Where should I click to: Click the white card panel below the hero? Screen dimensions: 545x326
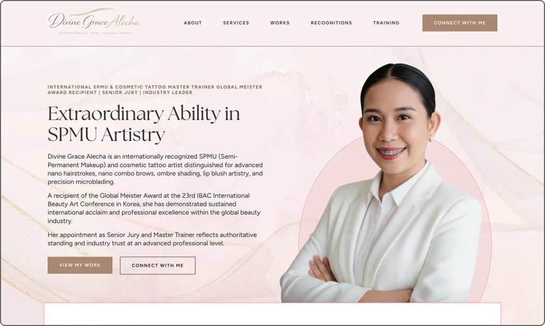pyautogui.click(x=272, y=314)
